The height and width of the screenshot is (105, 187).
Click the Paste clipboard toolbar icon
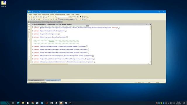[x=41, y=17]
